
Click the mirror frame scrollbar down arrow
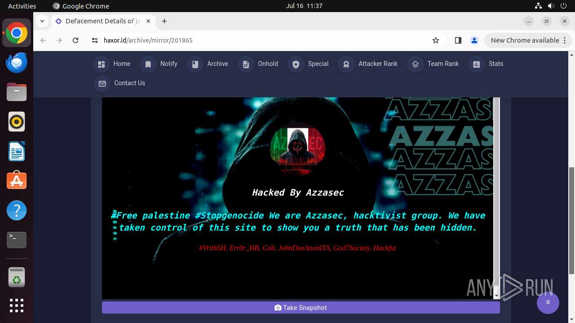click(496, 296)
